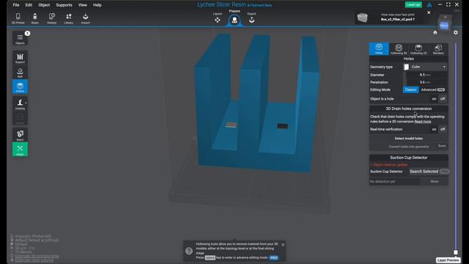The width and height of the screenshot is (469, 264).
Task: Click the Layer Preview vertical slider track
Action: pos(456,147)
